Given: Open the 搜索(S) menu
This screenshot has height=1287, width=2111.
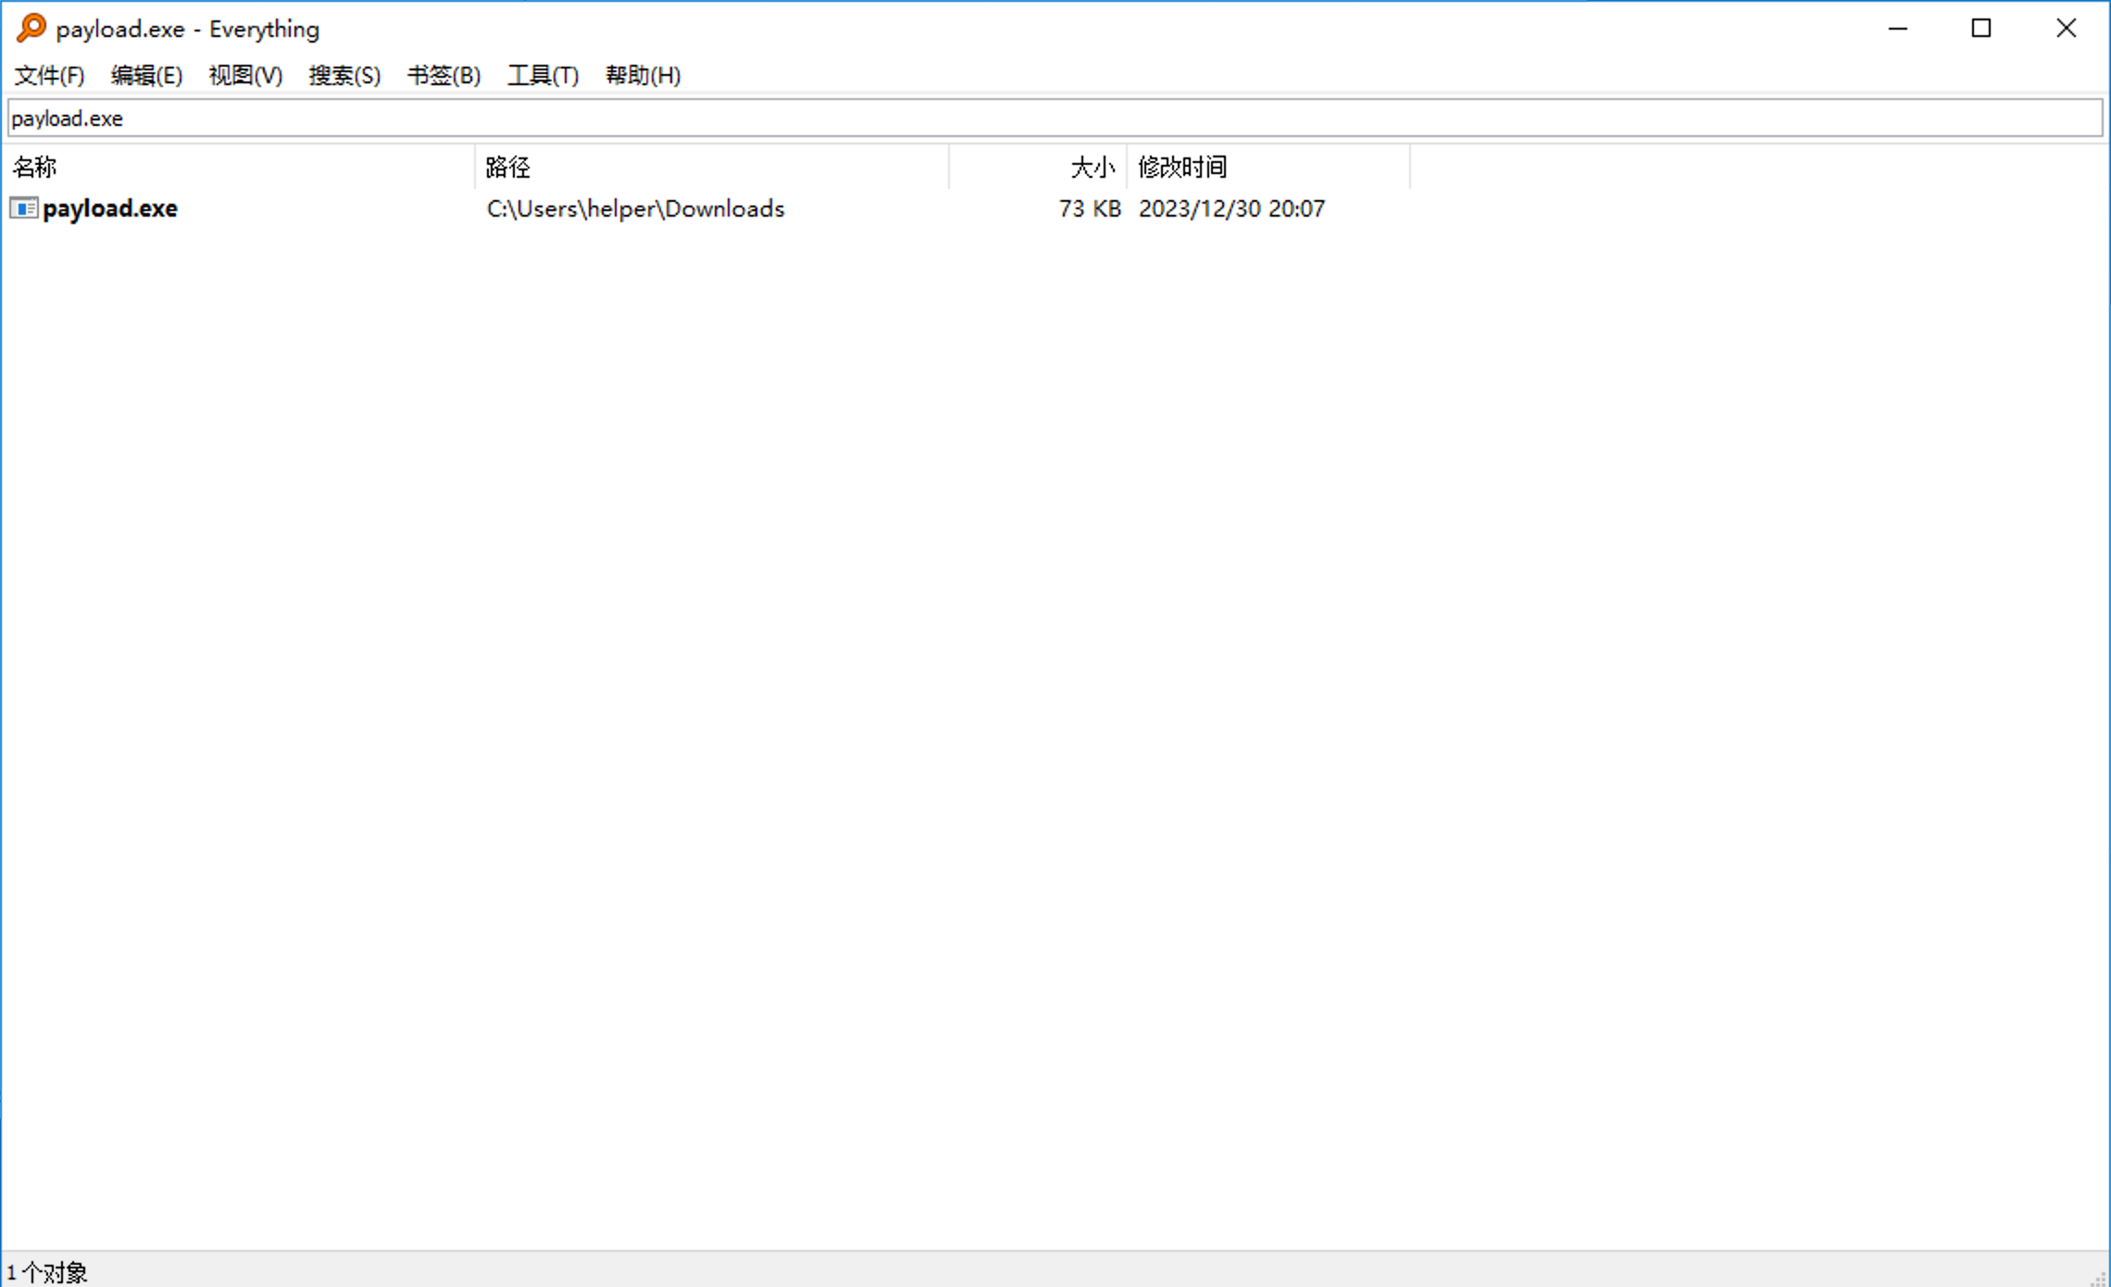Looking at the screenshot, I should click(342, 75).
